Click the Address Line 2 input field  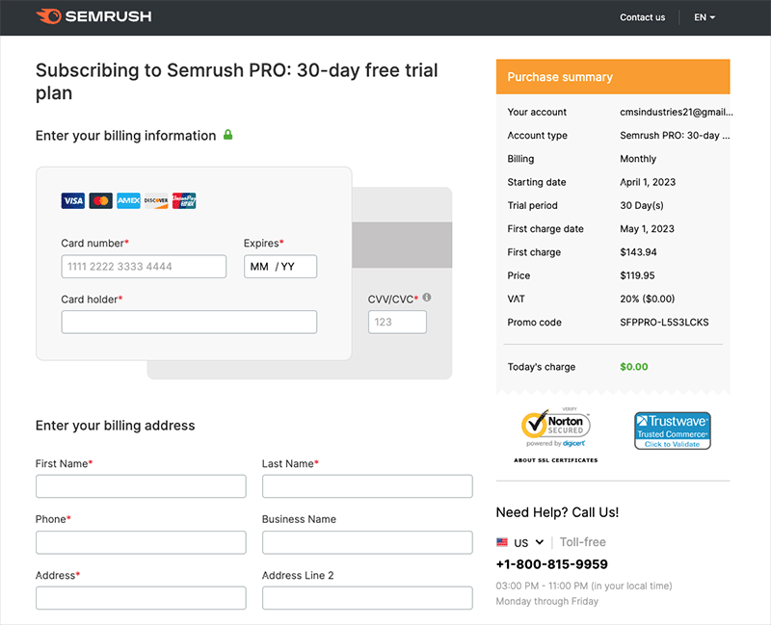coord(367,598)
